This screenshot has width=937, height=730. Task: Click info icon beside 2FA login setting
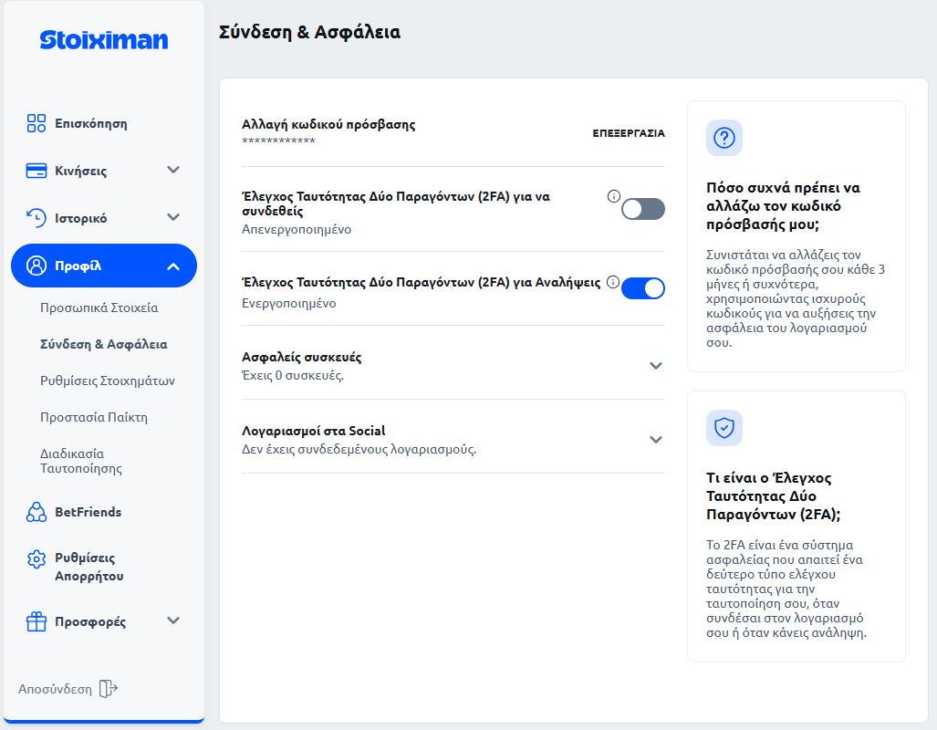pos(613,196)
